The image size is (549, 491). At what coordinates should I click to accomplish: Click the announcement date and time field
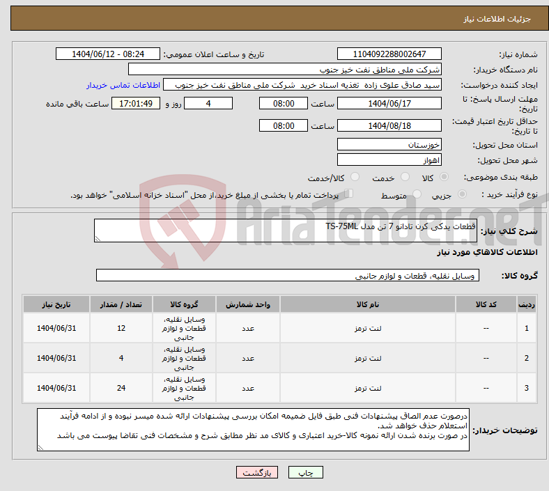point(108,54)
